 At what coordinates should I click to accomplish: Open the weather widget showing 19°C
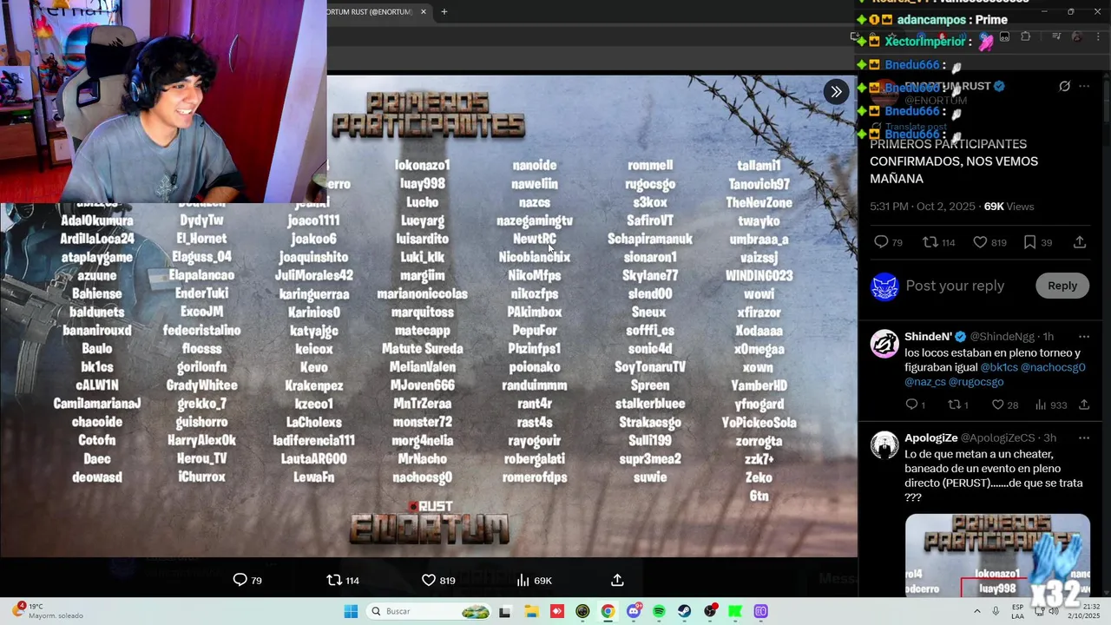[x=49, y=611]
